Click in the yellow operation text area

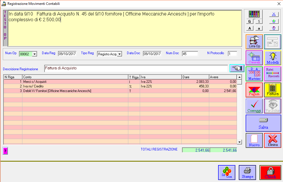click(x=125, y=28)
